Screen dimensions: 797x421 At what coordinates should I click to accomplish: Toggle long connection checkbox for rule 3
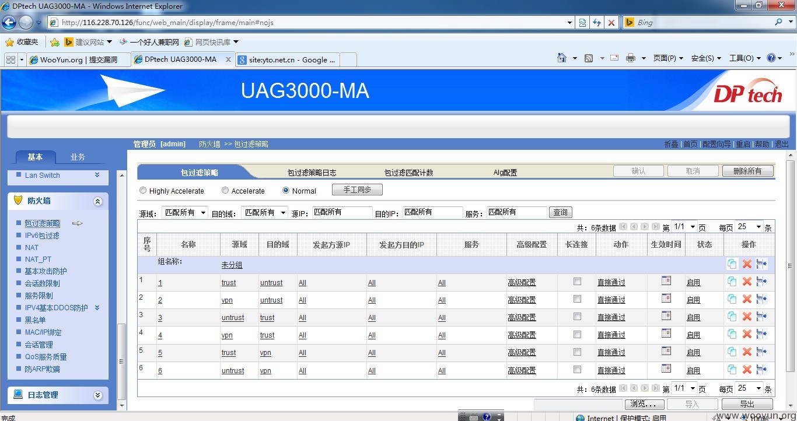[577, 316]
